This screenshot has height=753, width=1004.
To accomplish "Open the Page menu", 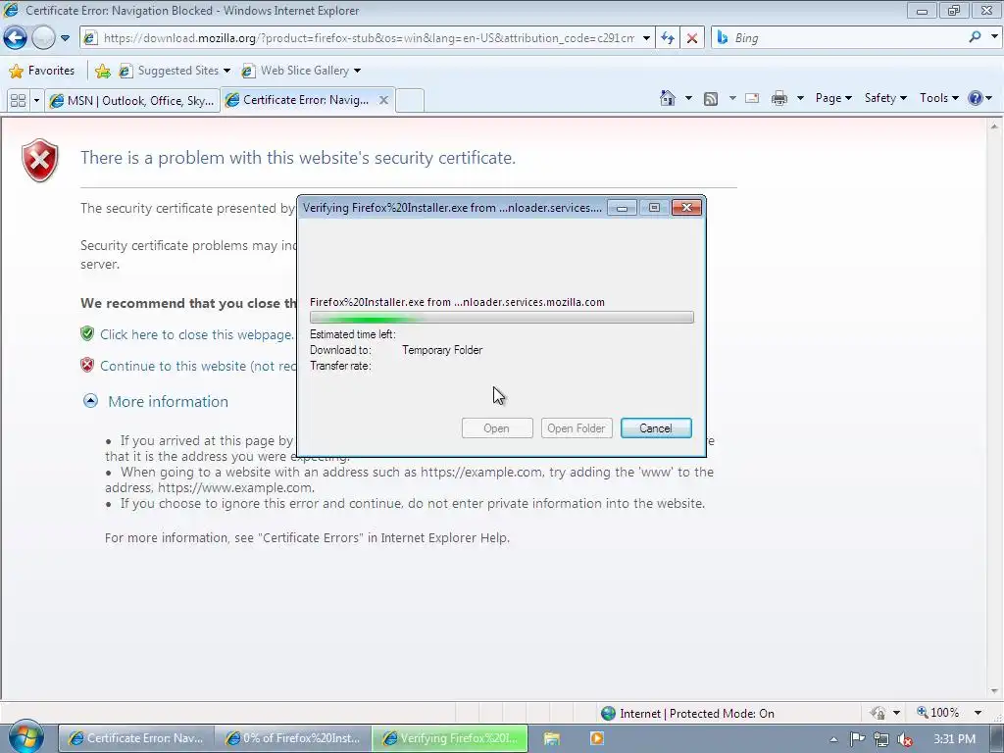I will click(x=833, y=98).
